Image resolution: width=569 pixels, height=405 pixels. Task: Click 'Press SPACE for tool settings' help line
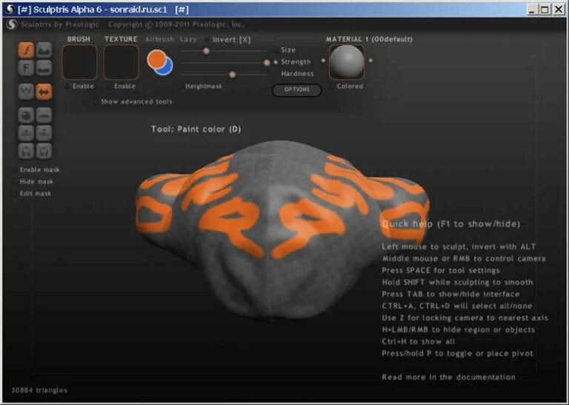click(441, 270)
